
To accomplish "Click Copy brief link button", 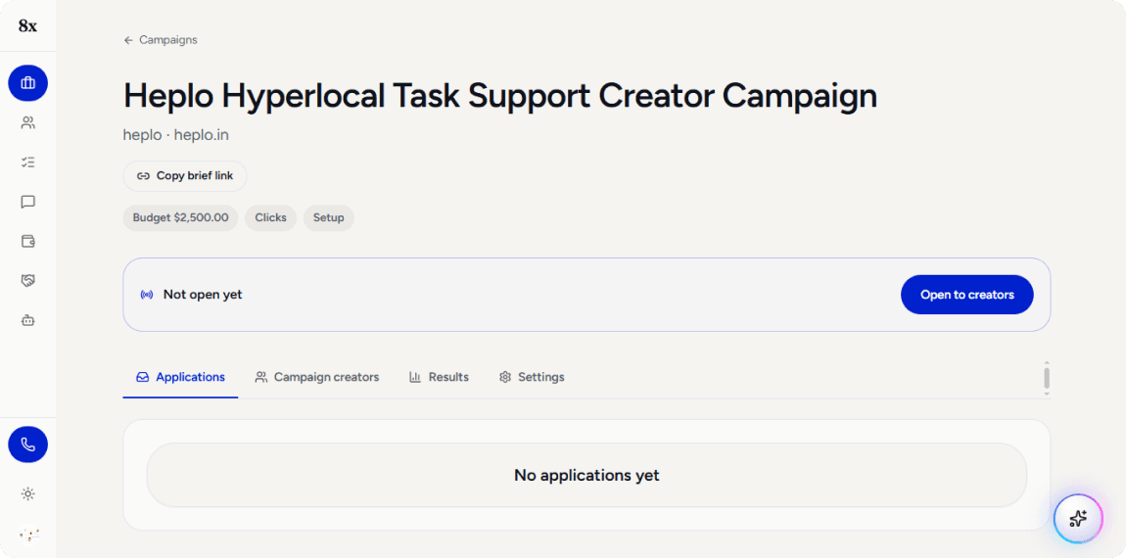I will pos(184,176).
